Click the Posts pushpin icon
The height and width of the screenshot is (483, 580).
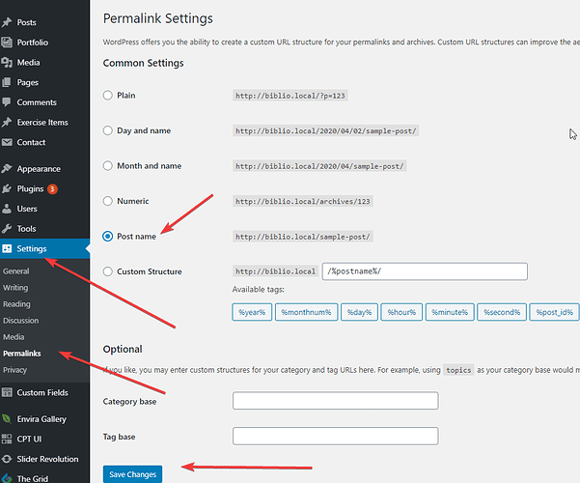click(8, 21)
